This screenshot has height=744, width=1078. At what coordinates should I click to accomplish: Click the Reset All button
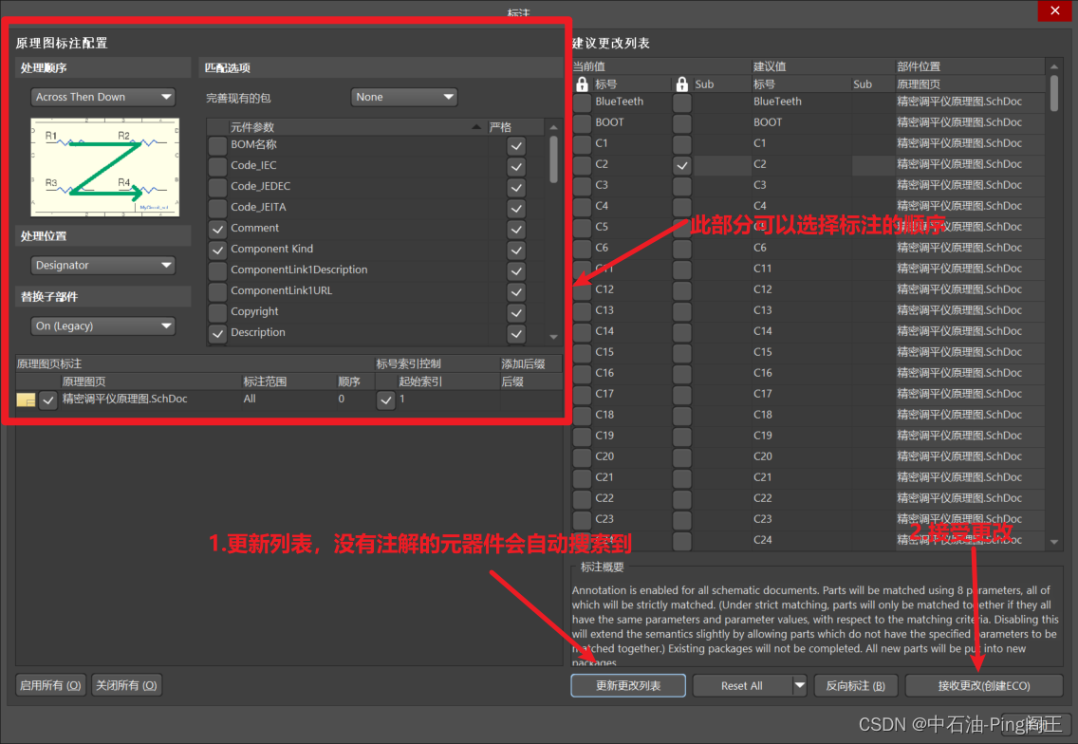[x=742, y=685]
